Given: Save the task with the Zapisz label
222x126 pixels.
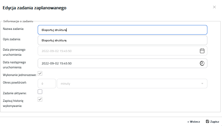Looking at the screenshot, I should pos(215,121).
